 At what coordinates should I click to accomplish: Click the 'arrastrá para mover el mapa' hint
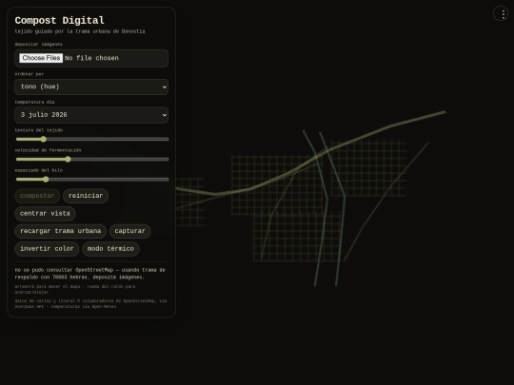tap(75, 289)
